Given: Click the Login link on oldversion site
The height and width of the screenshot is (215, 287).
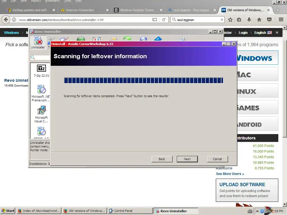Looking at the screenshot, I should pyautogui.click(x=243, y=32).
